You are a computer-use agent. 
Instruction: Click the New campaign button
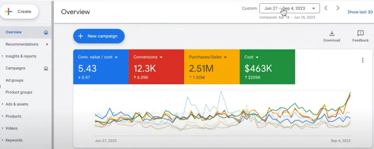(x=99, y=36)
